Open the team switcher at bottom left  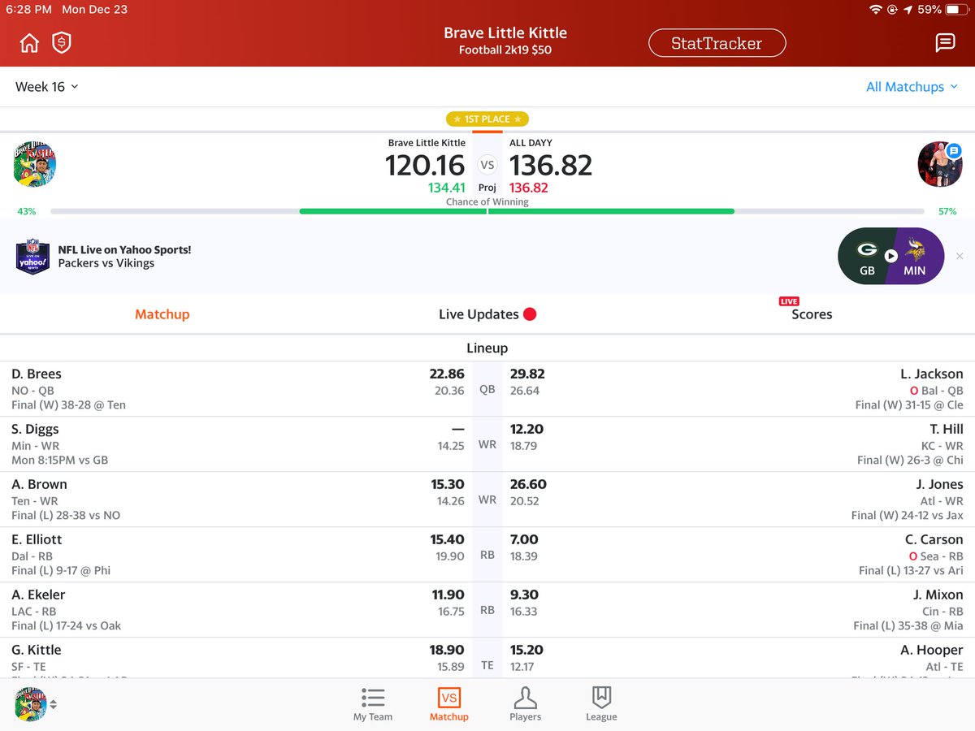pos(36,704)
